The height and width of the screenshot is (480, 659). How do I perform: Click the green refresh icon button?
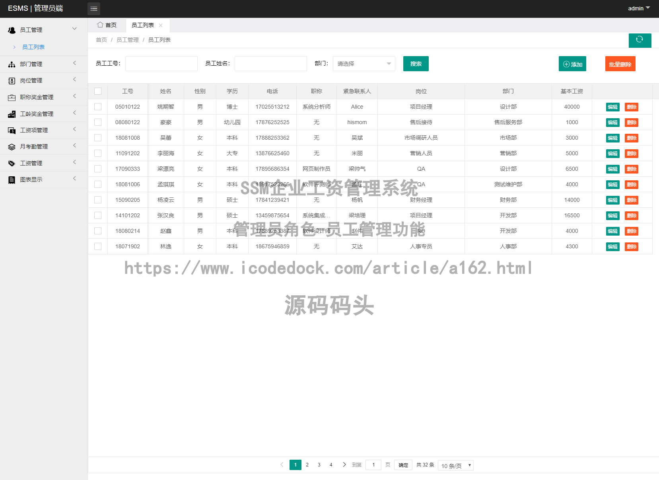640,39
